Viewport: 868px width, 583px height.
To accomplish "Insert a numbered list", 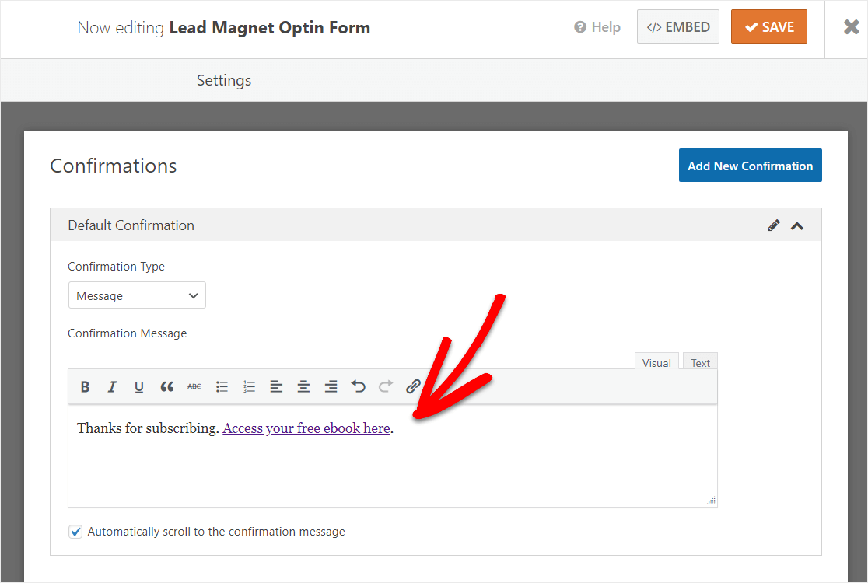I will coord(249,386).
